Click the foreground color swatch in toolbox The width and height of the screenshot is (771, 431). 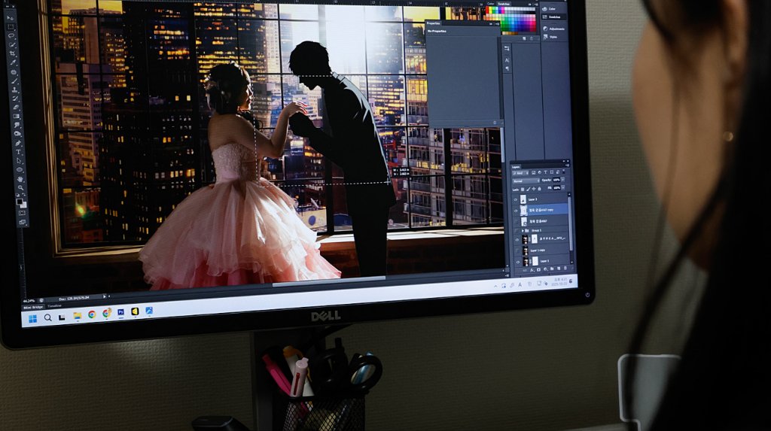click(x=20, y=201)
